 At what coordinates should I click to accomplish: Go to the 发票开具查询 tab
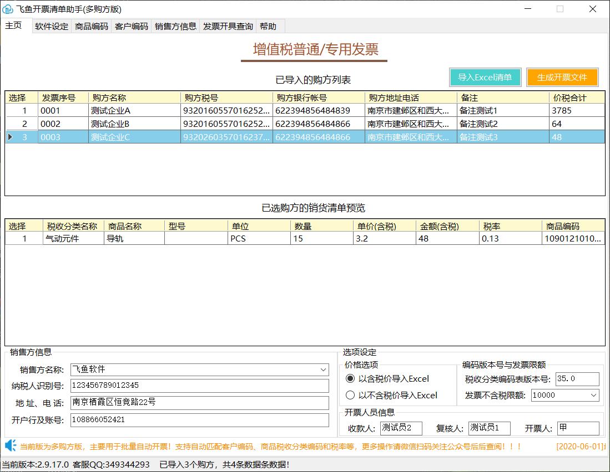(x=228, y=26)
